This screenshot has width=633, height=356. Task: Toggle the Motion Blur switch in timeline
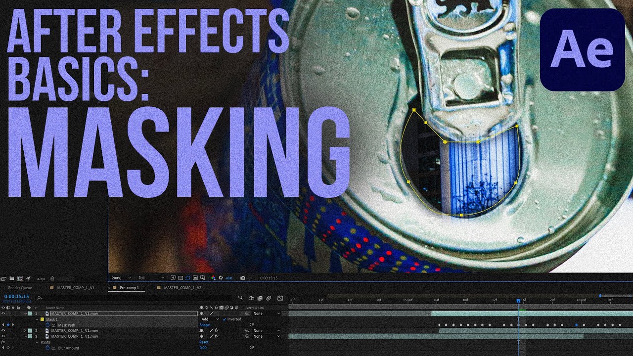[x=269, y=298]
